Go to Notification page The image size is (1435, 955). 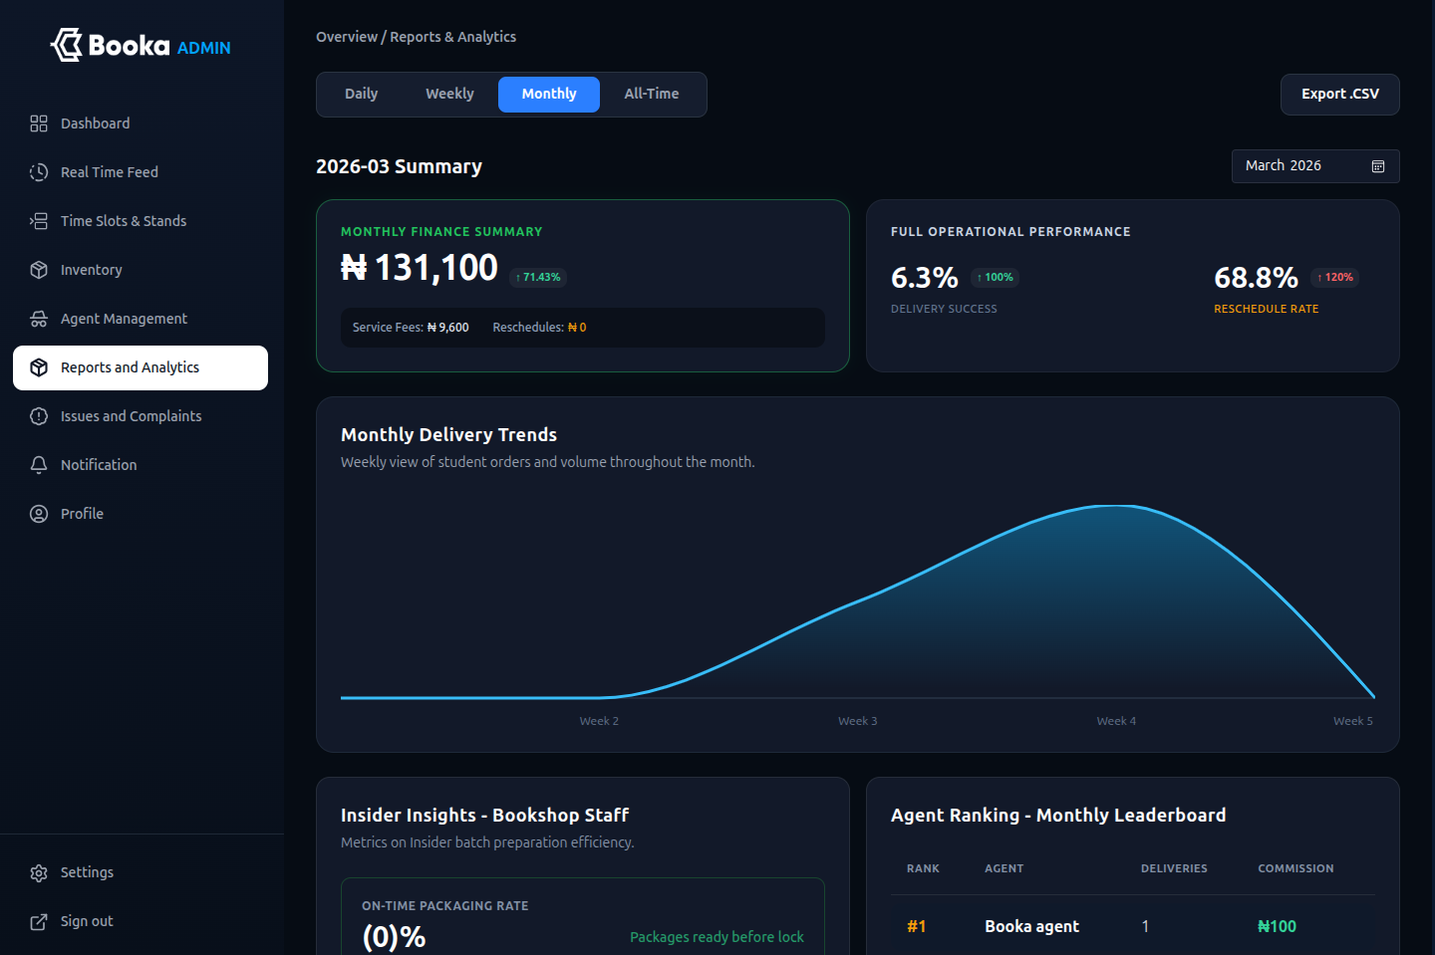(x=141, y=465)
